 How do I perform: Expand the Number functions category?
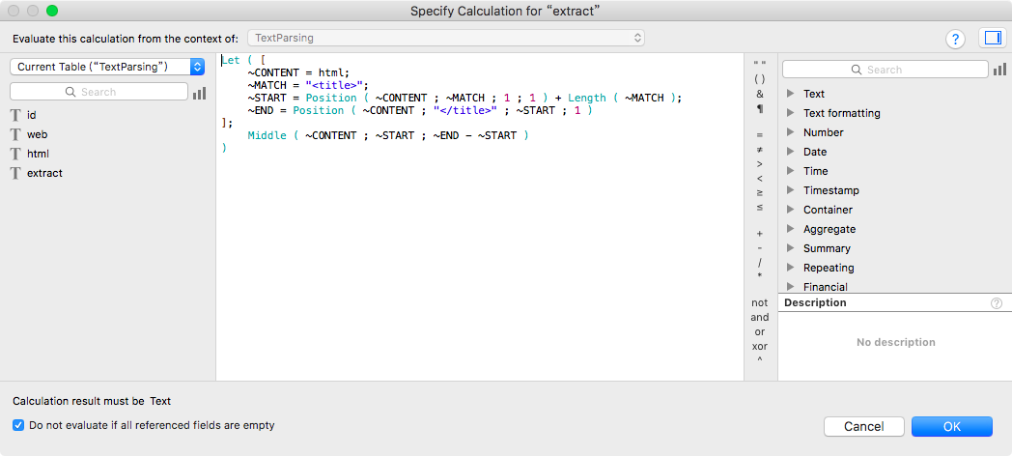coord(790,133)
